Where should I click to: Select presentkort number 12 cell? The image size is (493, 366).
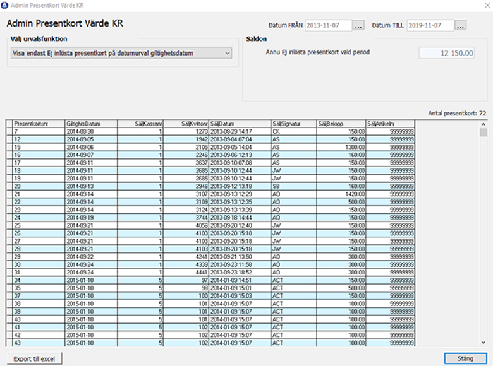click(x=39, y=139)
